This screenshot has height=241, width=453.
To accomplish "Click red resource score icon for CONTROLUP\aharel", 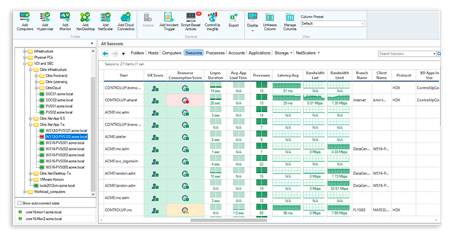I will pos(185,100).
